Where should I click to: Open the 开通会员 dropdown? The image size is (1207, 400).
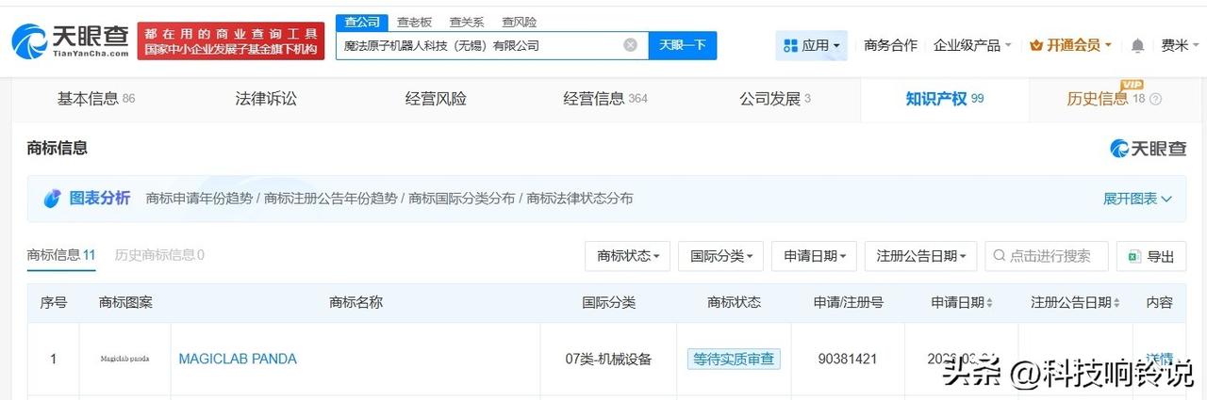coord(1071,45)
